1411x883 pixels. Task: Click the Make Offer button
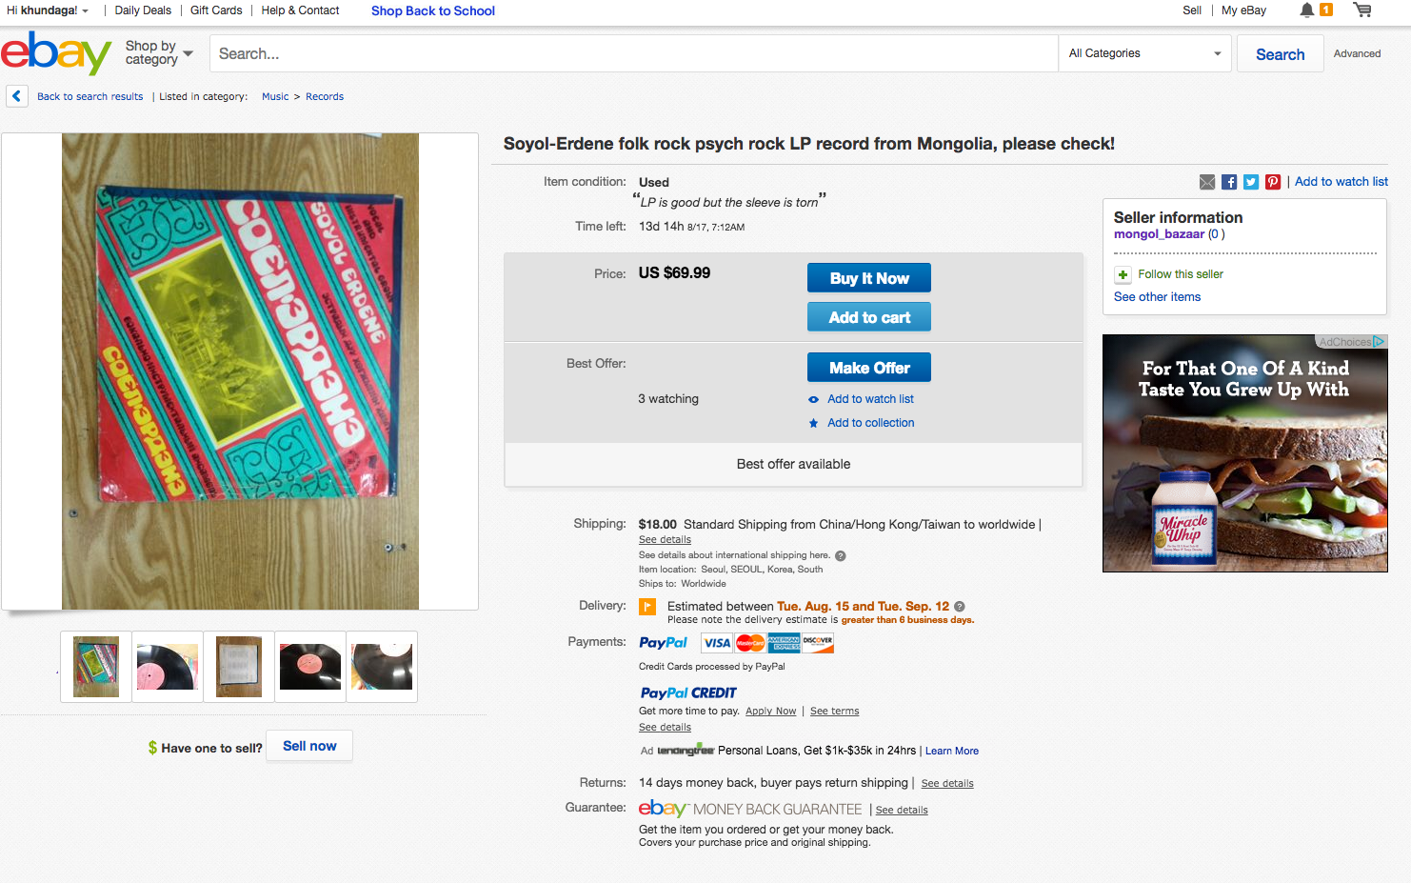[x=869, y=368]
